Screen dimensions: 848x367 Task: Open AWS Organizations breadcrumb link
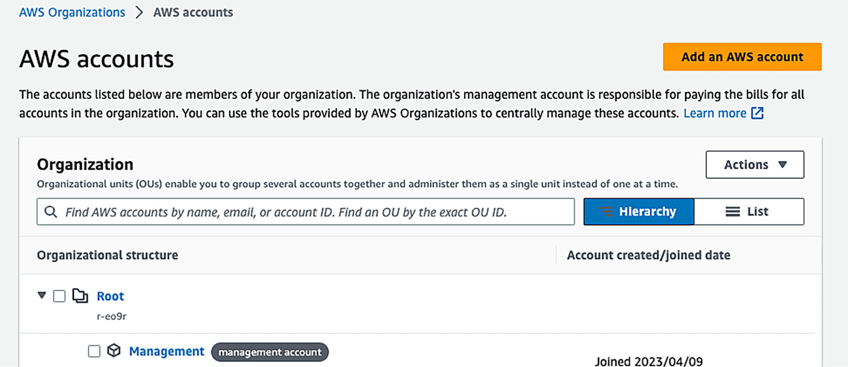pyautogui.click(x=72, y=12)
